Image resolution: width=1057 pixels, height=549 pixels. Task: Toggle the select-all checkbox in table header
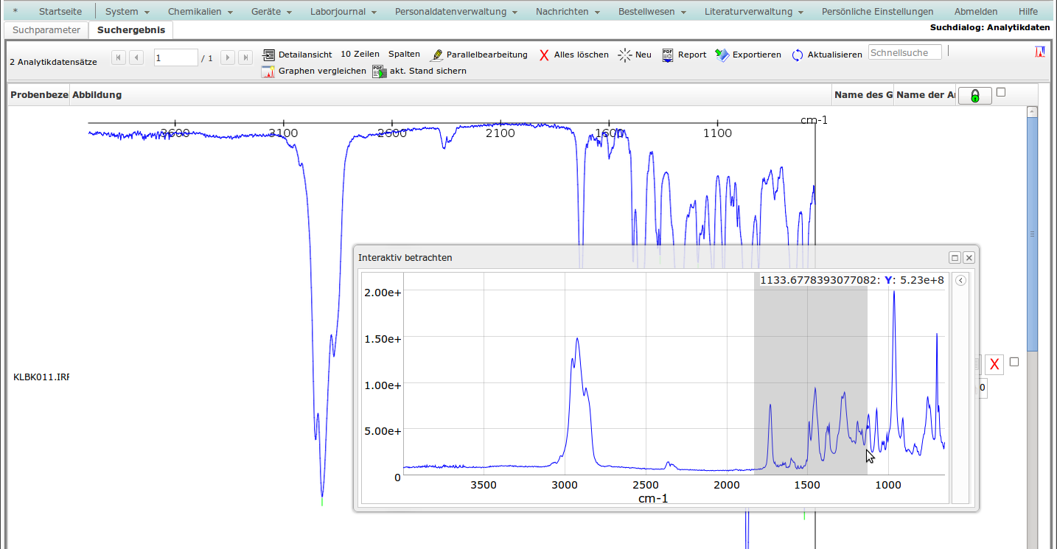click(x=1001, y=92)
